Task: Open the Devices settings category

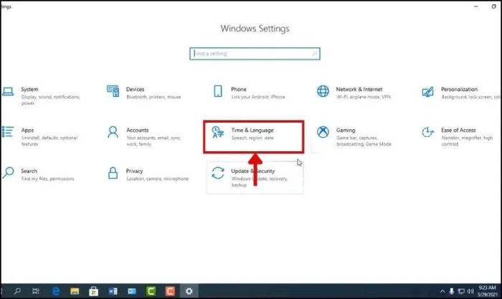Action: [144, 92]
